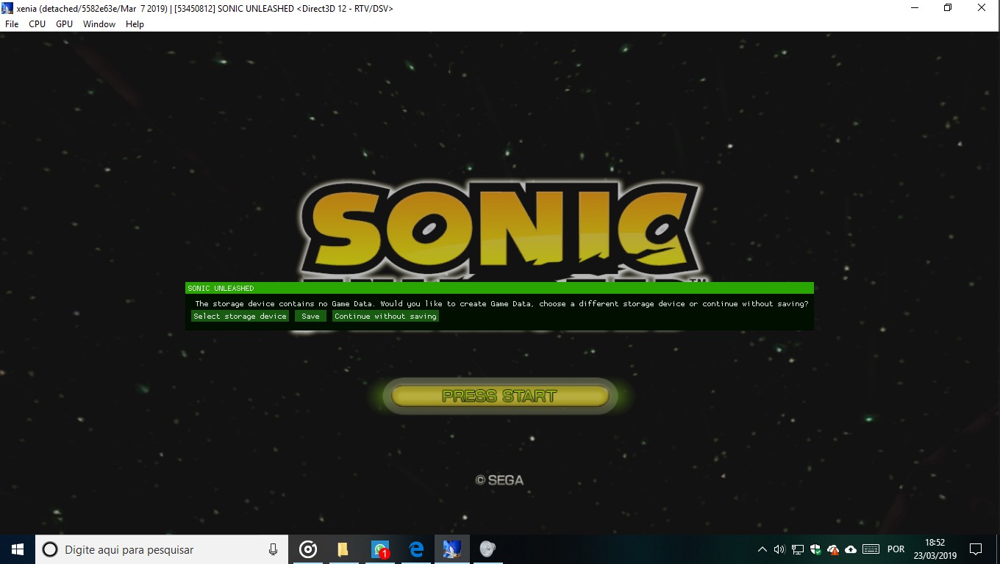Restore down the xenia window

click(948, 8)
